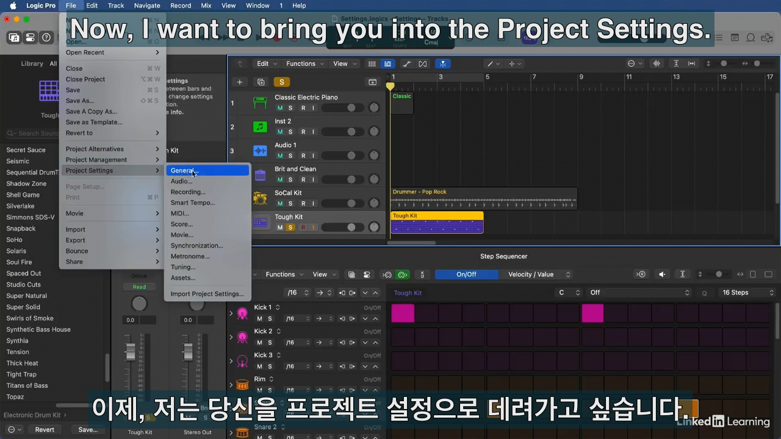Screen dimensions: 781x439
Task: Click the Duplicate Track icon
Action: pos(261,82)
